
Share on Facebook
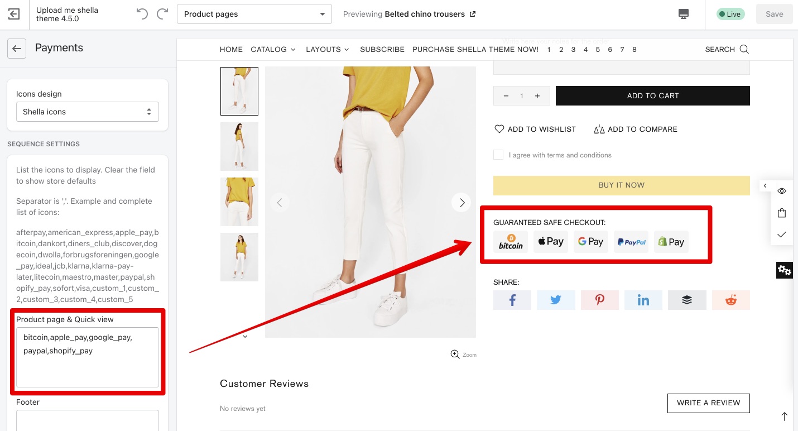[512, 300]
